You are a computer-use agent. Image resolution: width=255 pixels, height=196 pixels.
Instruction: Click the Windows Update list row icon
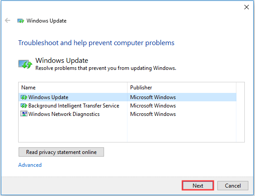click(24, 97)
